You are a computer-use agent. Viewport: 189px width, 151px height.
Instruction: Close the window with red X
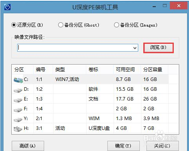point(179,6)
